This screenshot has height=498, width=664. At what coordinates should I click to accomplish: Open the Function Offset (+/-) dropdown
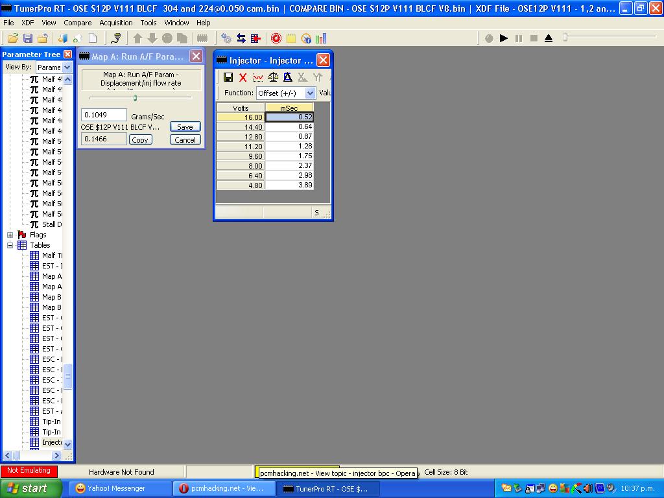click(x=311, y=93)
